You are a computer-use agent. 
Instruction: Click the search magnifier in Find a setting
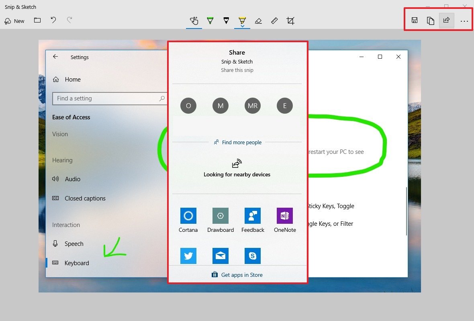pos(162,98)
